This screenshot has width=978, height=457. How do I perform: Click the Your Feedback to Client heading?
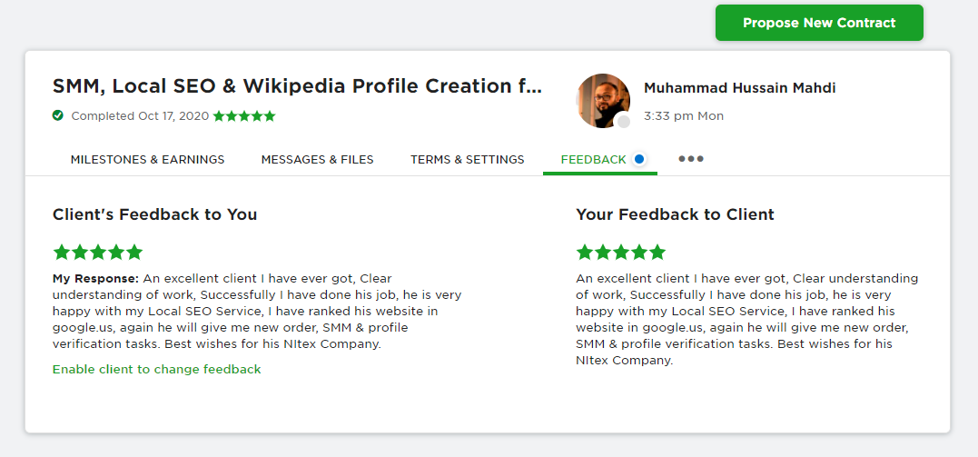675,214
